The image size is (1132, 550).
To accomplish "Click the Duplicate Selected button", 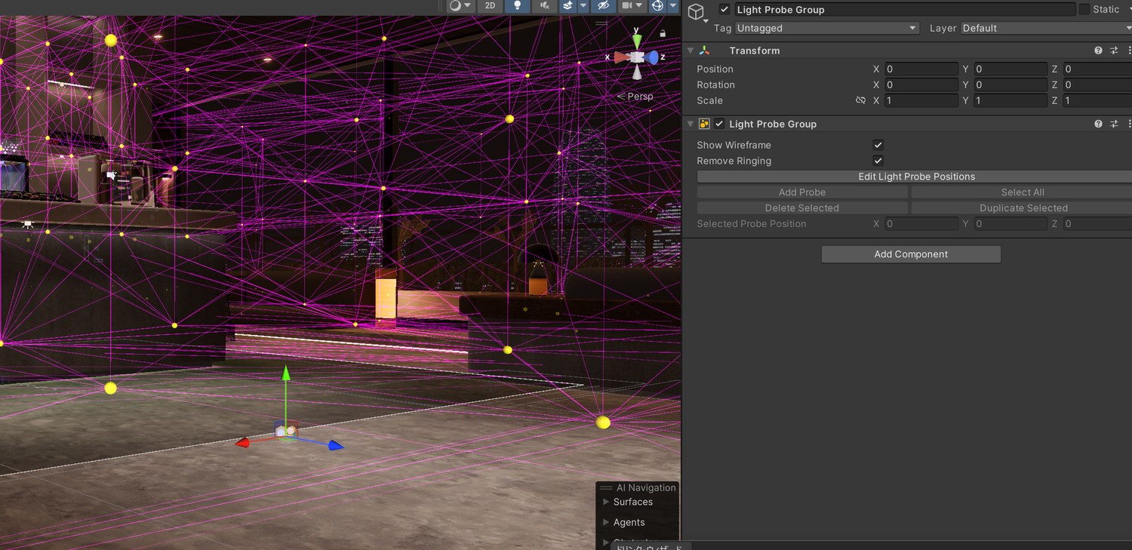I will click(x=1022, y=208).
